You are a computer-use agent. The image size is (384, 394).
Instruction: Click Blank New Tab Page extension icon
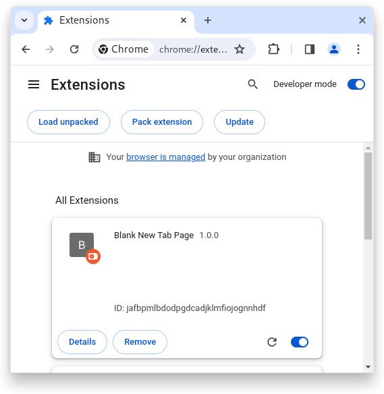click(82, 245)
